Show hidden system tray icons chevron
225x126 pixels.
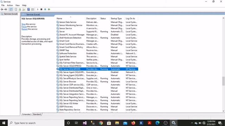(192, 123)
